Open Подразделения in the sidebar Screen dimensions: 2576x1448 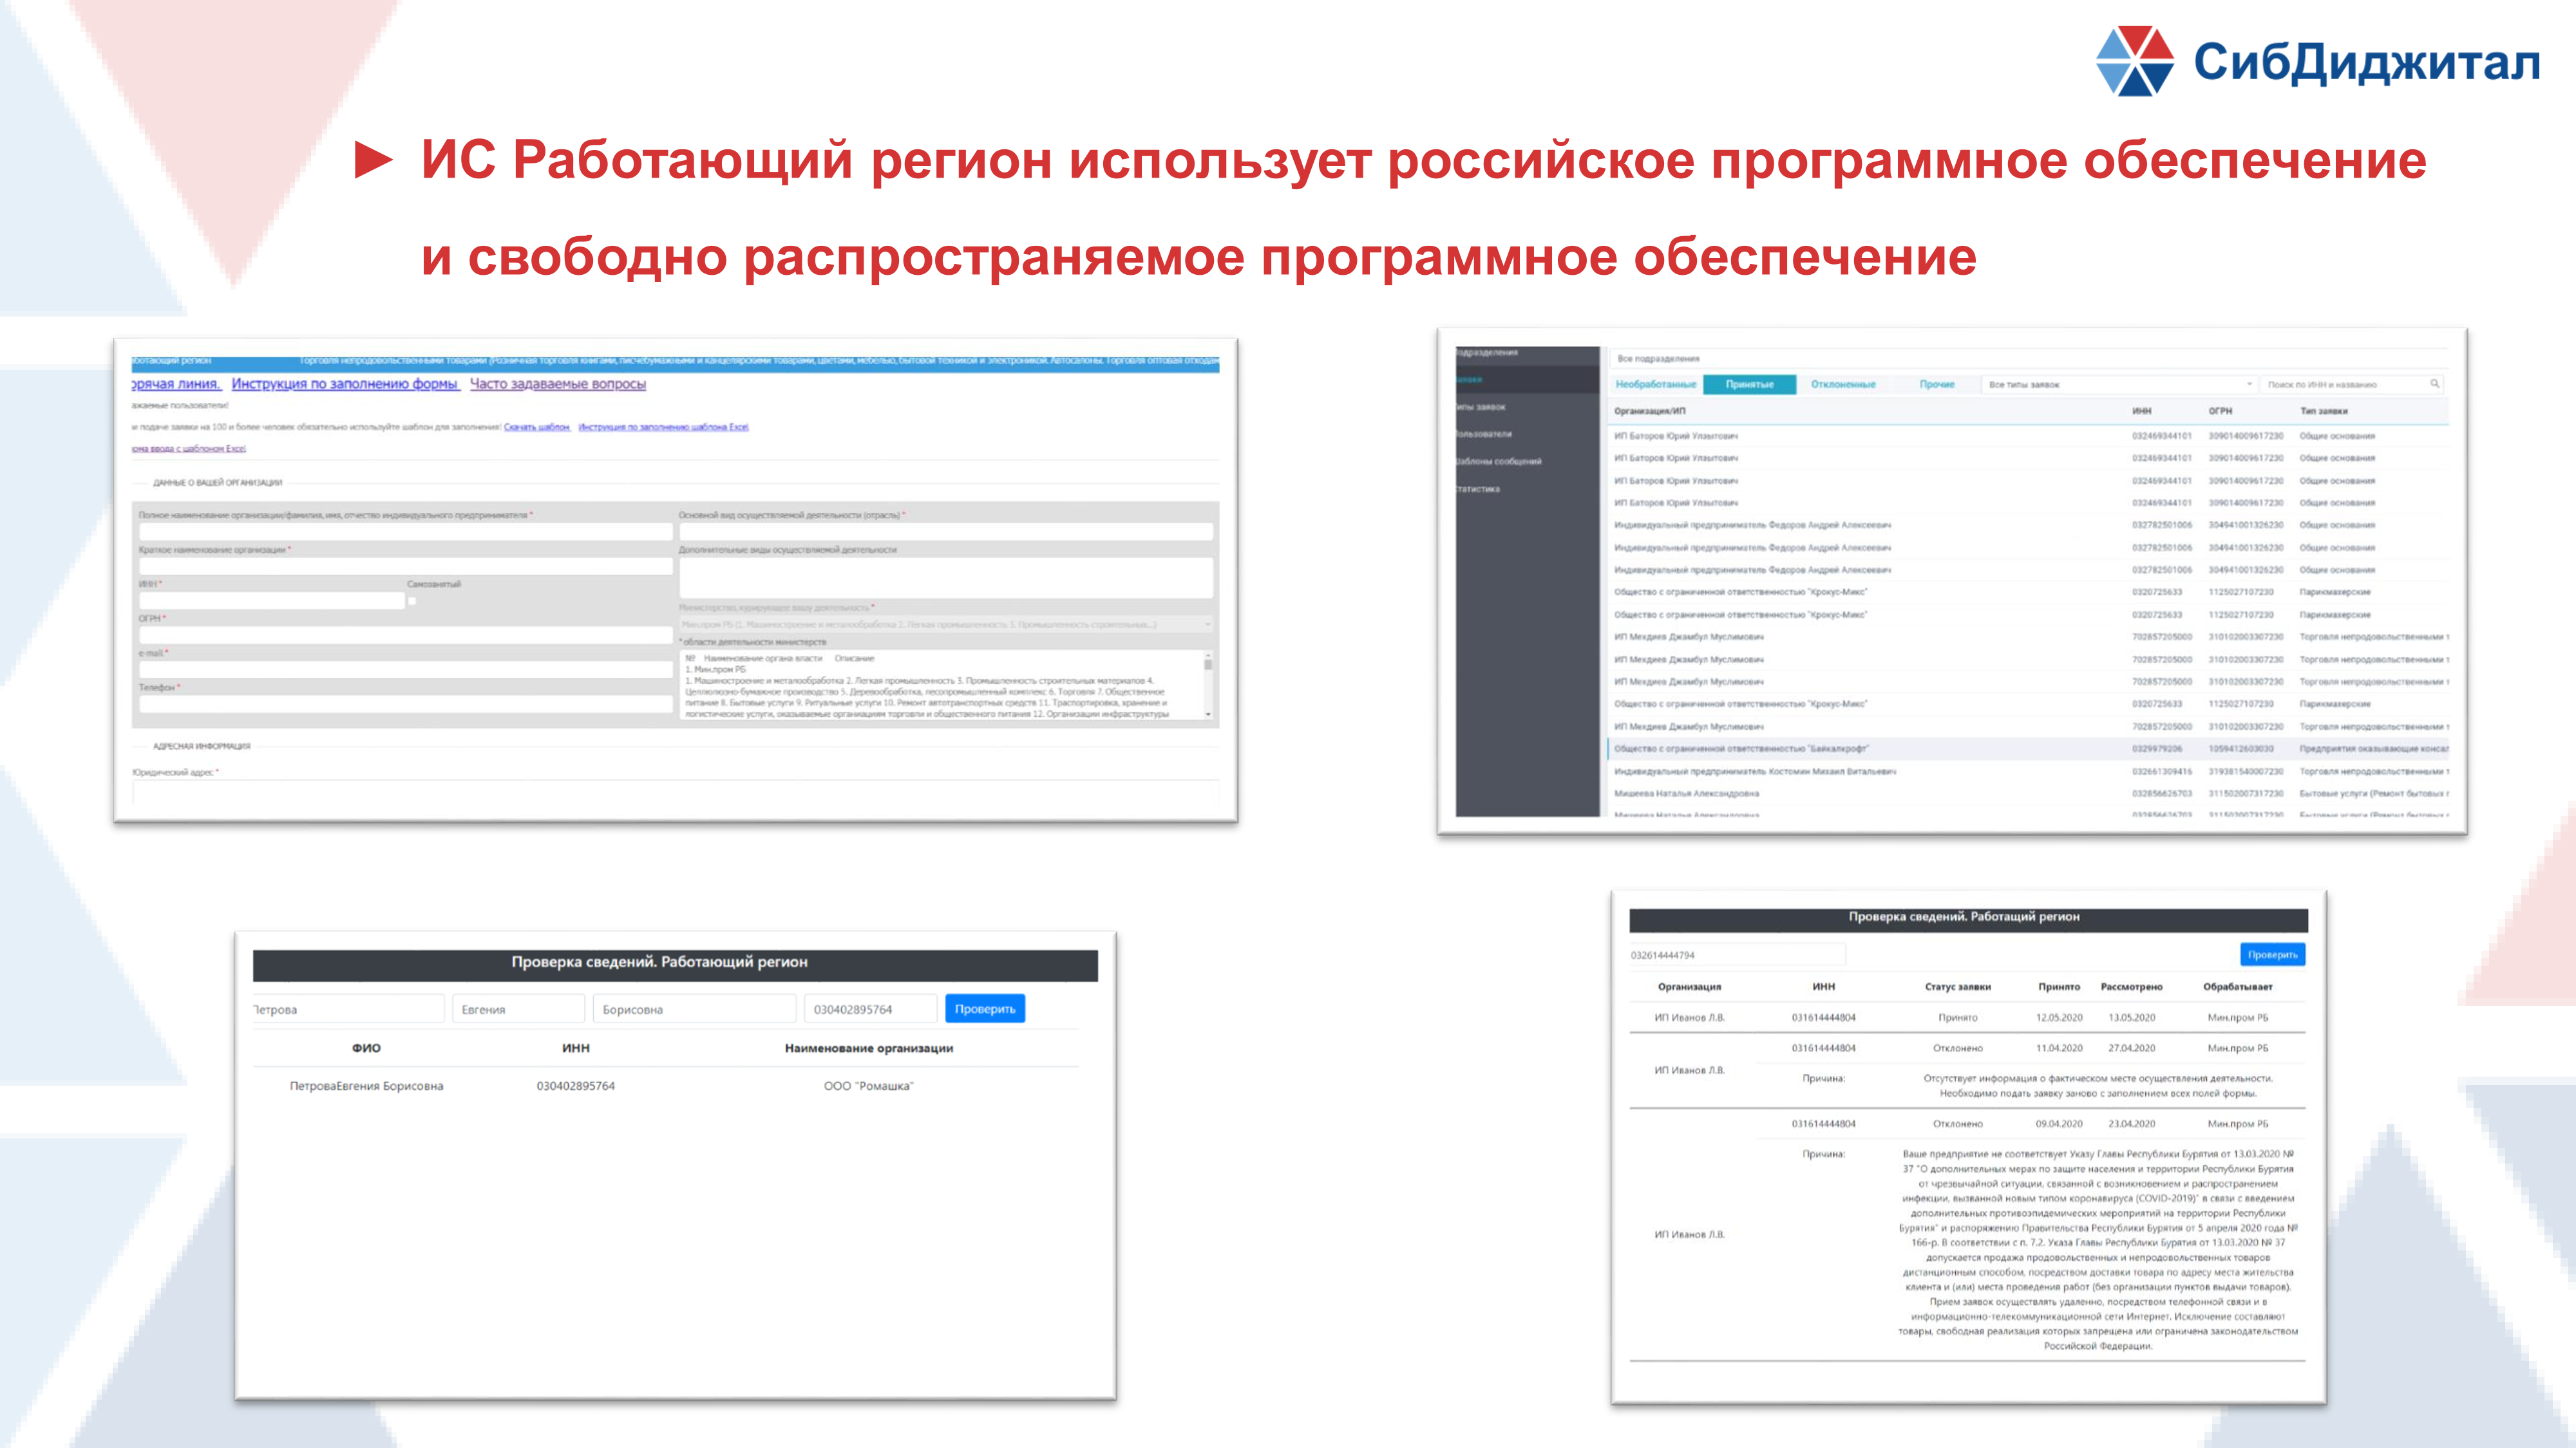tap(1527, 353)
